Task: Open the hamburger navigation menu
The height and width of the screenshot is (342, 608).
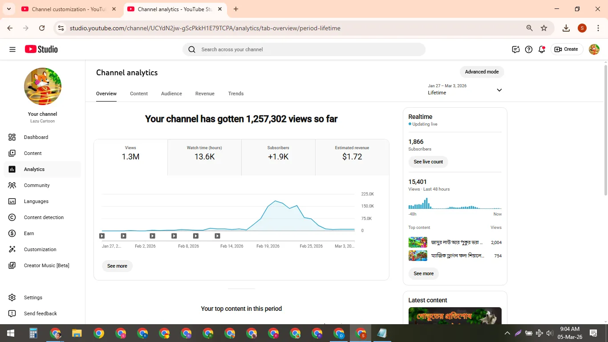Action: (12, 49)
